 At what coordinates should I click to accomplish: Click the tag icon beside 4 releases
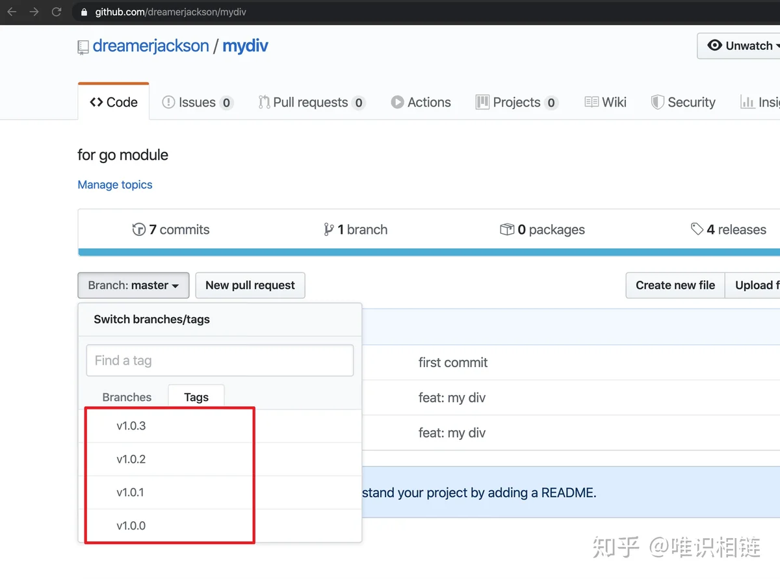pos(697,229)
